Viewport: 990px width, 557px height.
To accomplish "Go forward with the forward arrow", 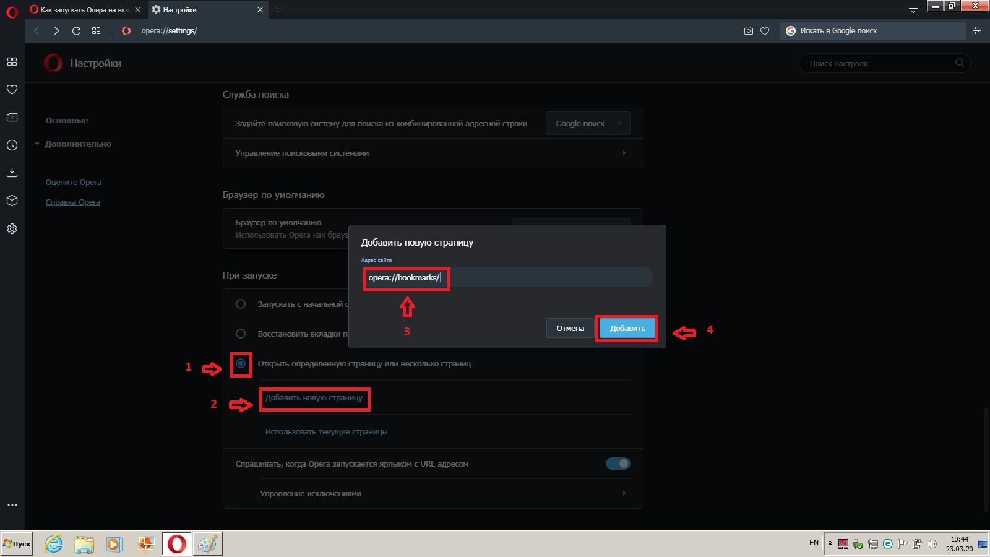I will (x=56, y=31).
